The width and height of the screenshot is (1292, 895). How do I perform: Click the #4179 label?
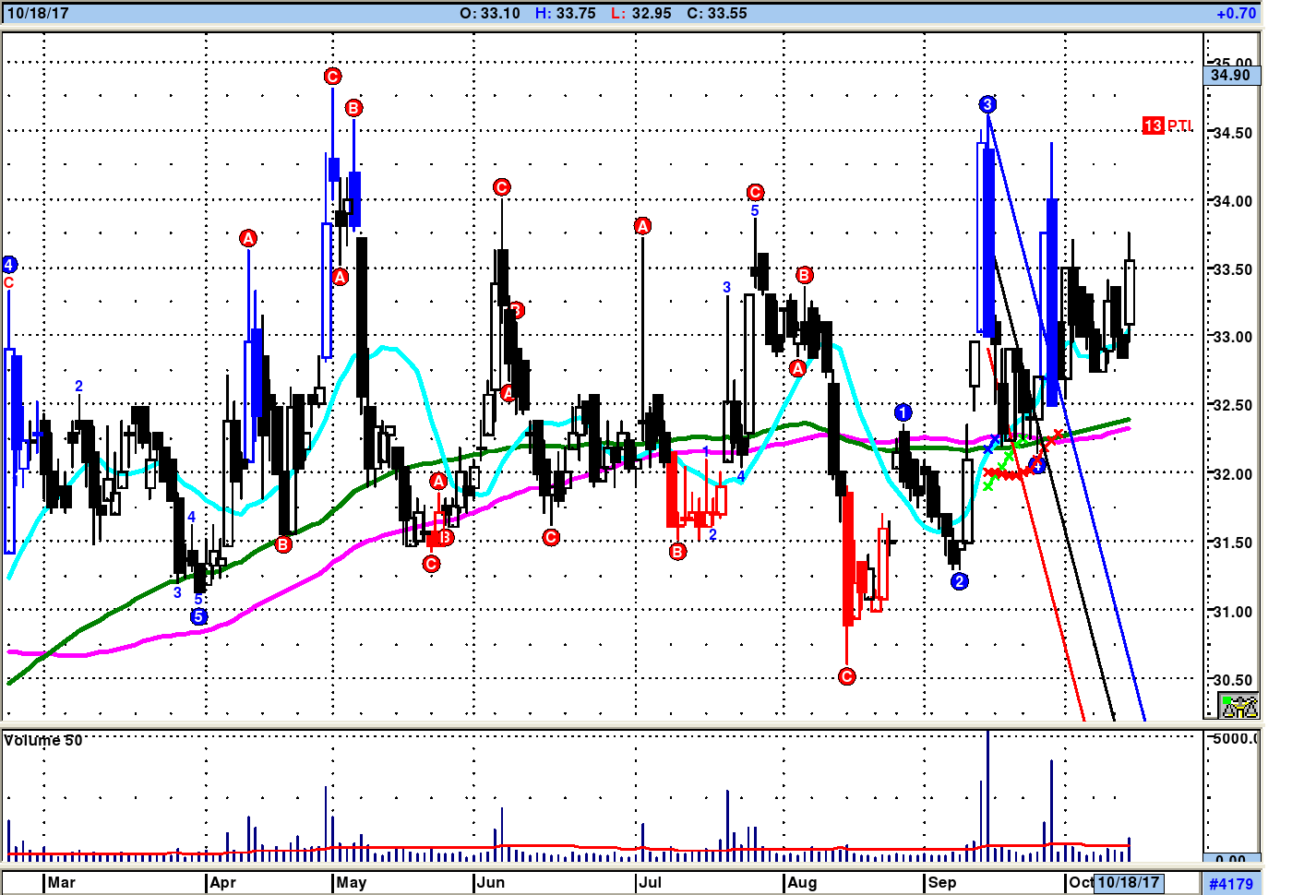pyautogui.click(x=1231, y=884)
